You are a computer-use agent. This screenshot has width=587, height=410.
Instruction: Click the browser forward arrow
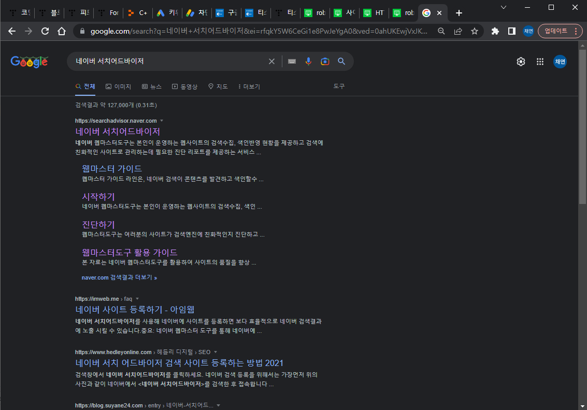28,31
